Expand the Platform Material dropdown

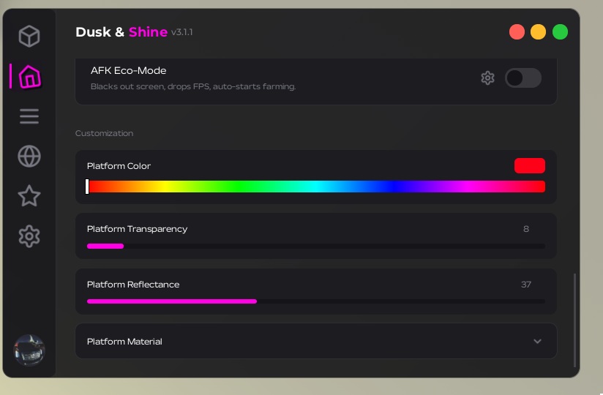(315, 342)
